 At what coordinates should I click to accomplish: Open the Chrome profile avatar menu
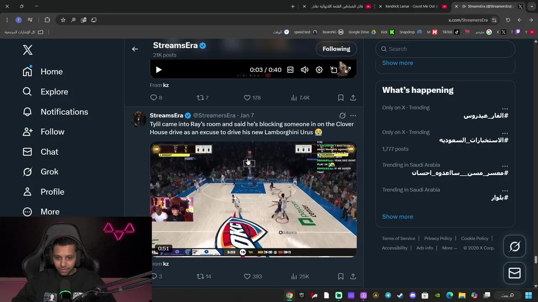pyautogui.click(x=18, y=20)
